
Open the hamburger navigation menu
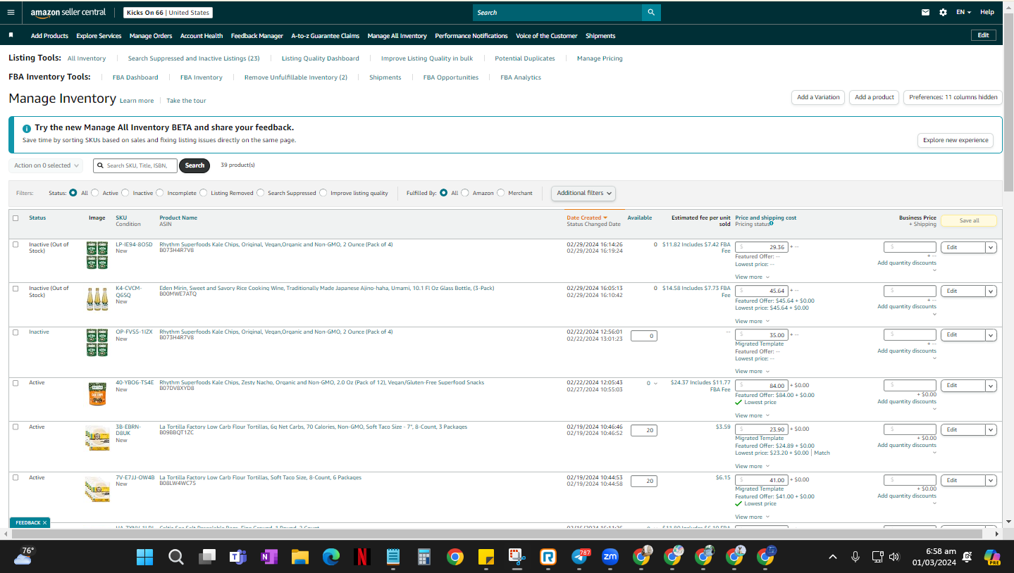click(x=11, y=12)
